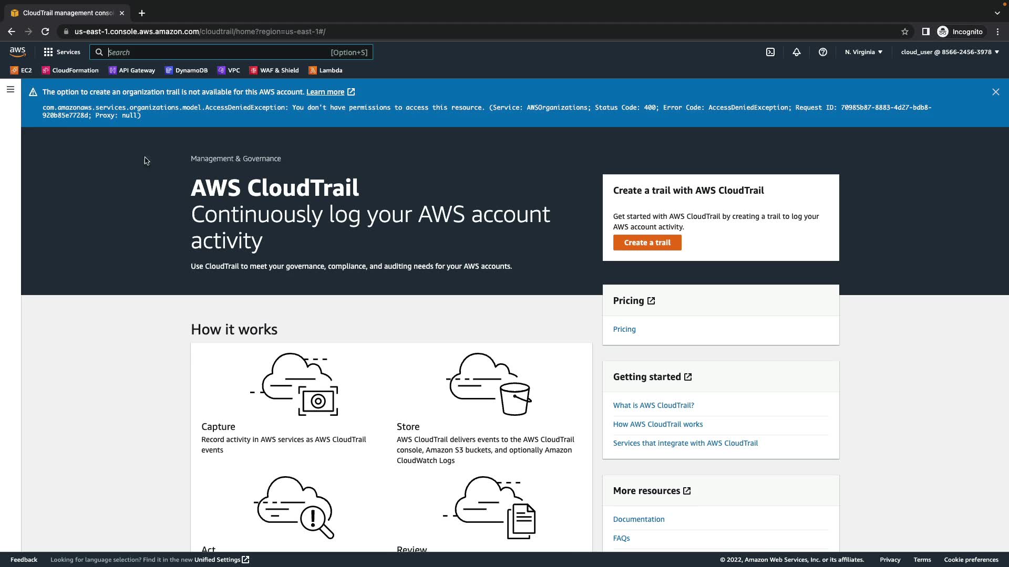Expand the browser tab list chevron
Image resolution: width=1009 pixels, height=567 pixels.
(x=997, y=13)
